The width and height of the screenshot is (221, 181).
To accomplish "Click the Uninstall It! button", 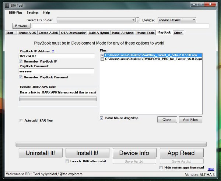I will [x=41, y=153].
